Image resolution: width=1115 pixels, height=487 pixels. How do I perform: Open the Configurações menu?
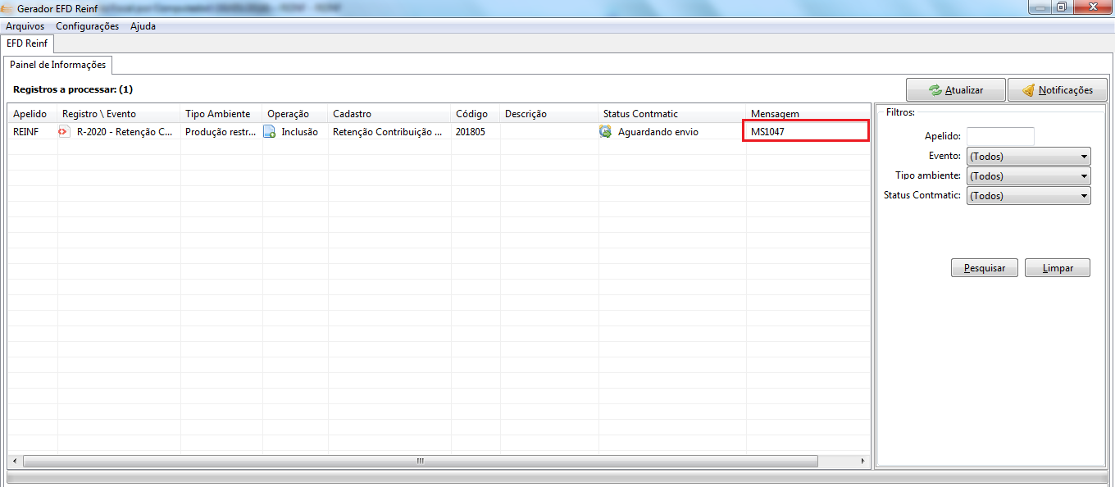(87, 26)
